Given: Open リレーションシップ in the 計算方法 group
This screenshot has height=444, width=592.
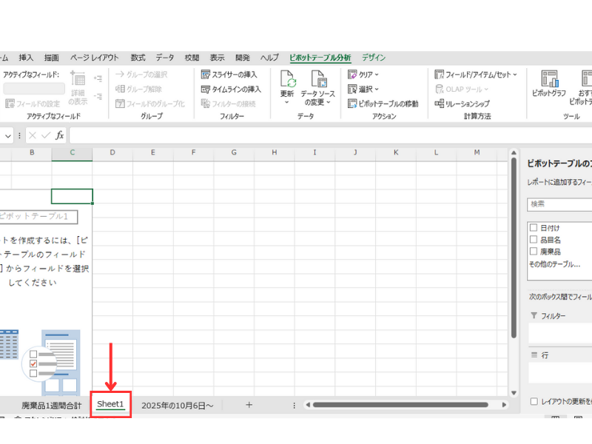Looking at the screenshot, I should 440,104.
